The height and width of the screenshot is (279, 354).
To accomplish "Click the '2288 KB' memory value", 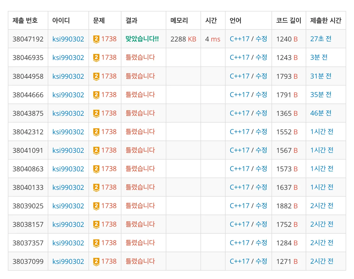I will [x=183, y=39].
